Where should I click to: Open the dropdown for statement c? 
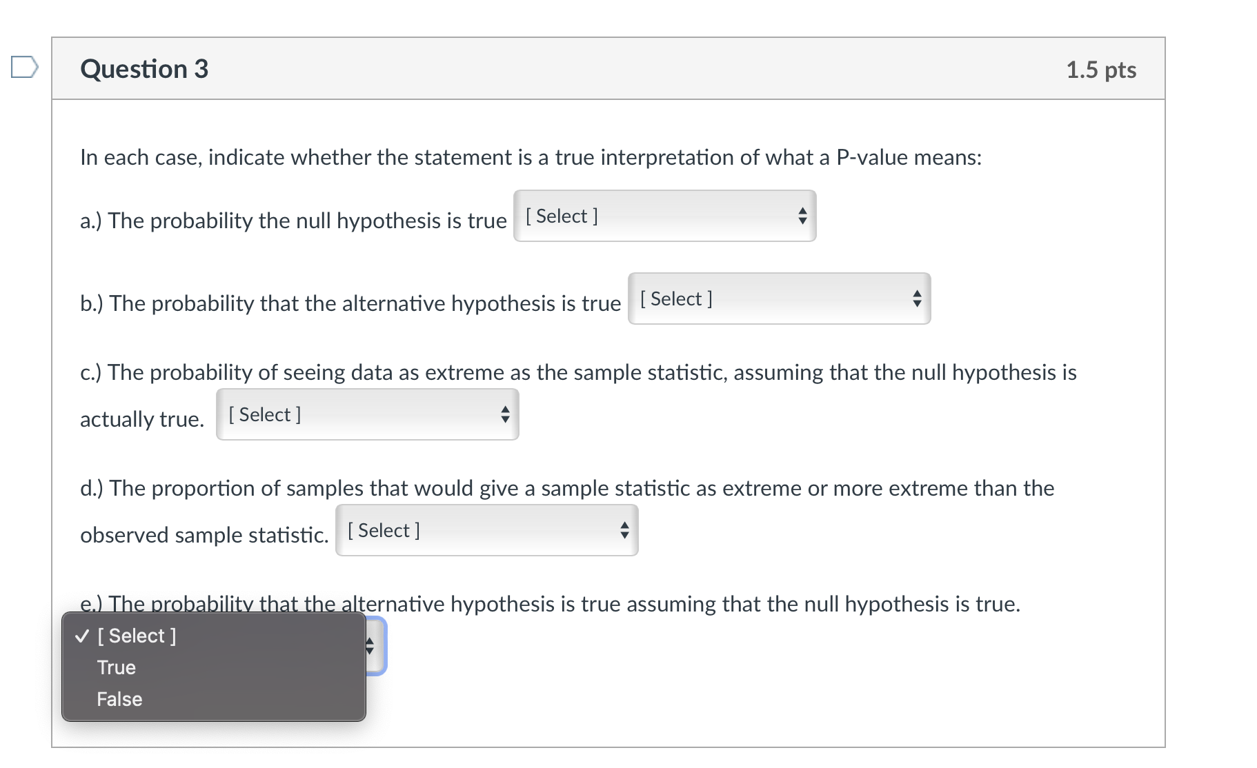[x=366, y=414]
